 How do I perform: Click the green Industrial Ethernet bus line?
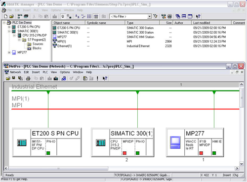pyautogui.click(x=125, y=91)
